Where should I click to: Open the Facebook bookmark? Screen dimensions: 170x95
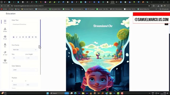(90, 9)
